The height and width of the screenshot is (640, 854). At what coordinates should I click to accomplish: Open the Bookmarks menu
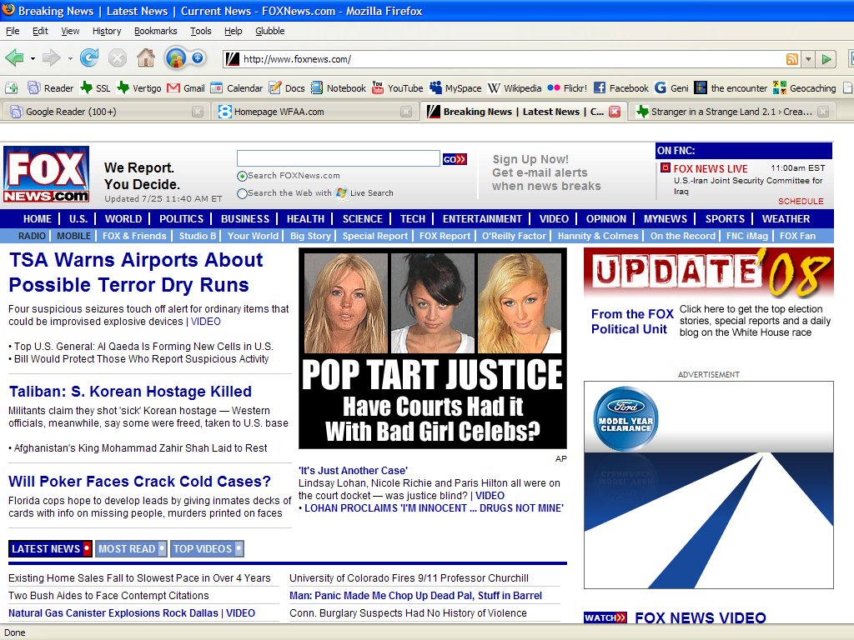point(155,31)
